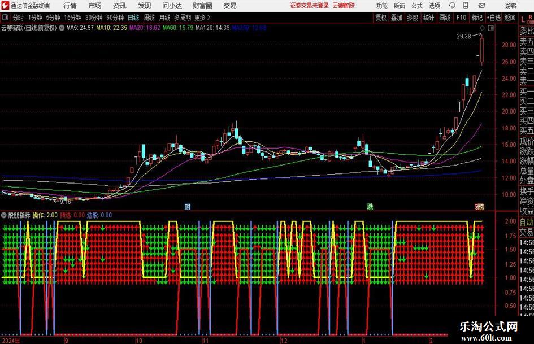Image resolution: width=534 pixels, height=344 pixels.
Task: Click the 云赛智联(日线 前复权) chart title
Action: (x=29, y=28)
